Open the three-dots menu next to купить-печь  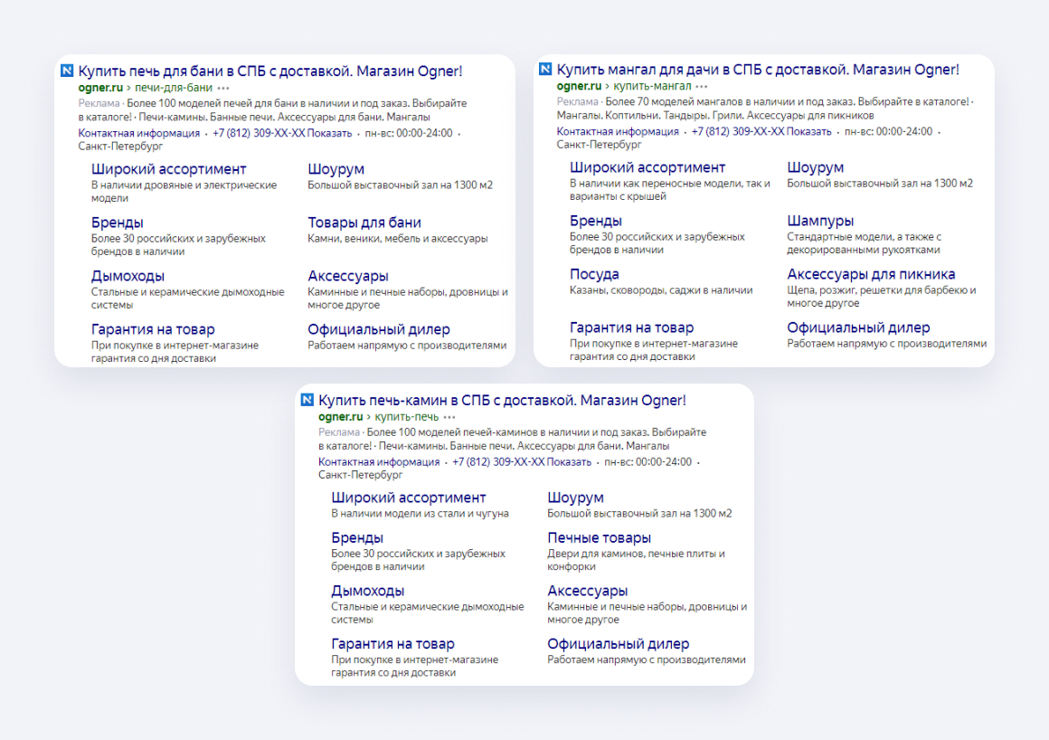pyautogui.click(x=449, y=418)
